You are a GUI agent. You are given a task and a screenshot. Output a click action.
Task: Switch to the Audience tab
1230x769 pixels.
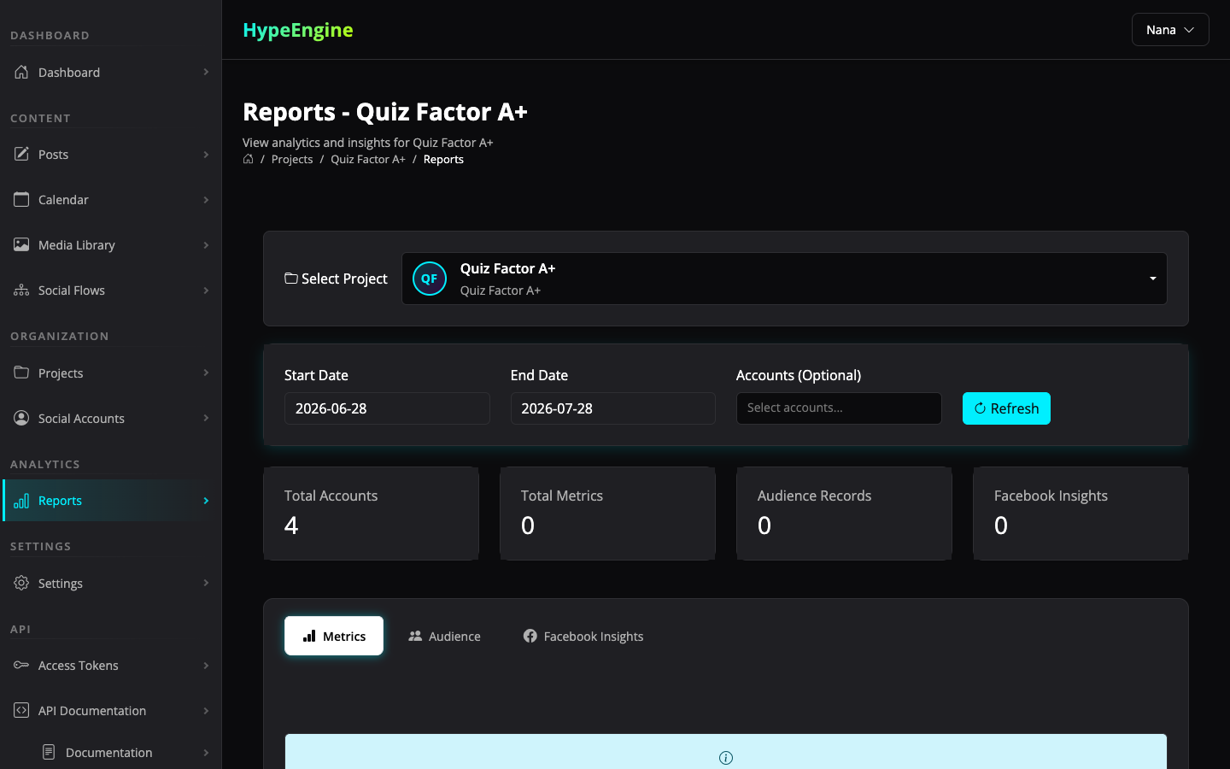(444, 636)
